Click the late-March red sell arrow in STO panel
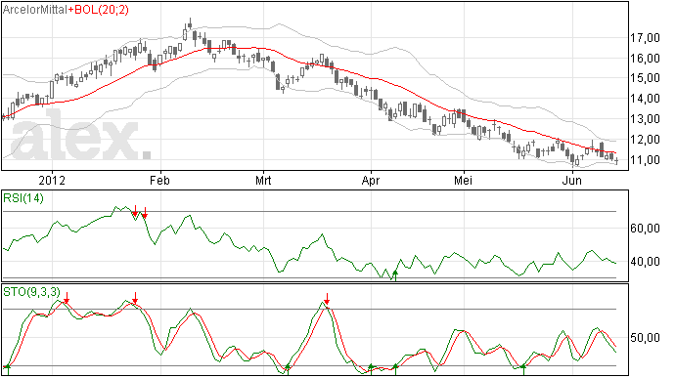The height and width of the screenshot is (378, 675). [x=327, y=299]
